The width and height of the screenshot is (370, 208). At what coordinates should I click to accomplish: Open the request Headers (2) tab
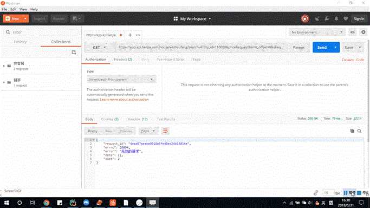[123, 60]
